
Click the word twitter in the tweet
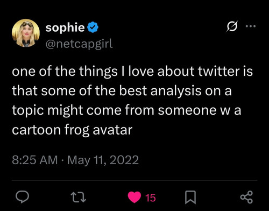click(218, 71)
